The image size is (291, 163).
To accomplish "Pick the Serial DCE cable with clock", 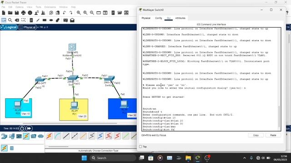I will [x=109, y=136].
